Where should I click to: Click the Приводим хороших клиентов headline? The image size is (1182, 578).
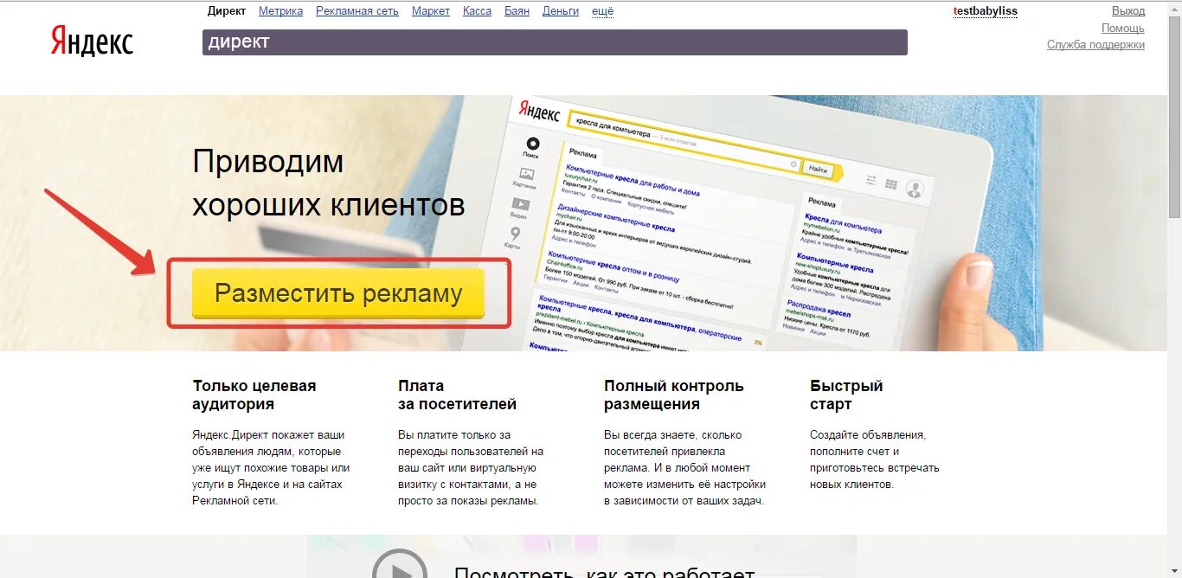(329, 183)
